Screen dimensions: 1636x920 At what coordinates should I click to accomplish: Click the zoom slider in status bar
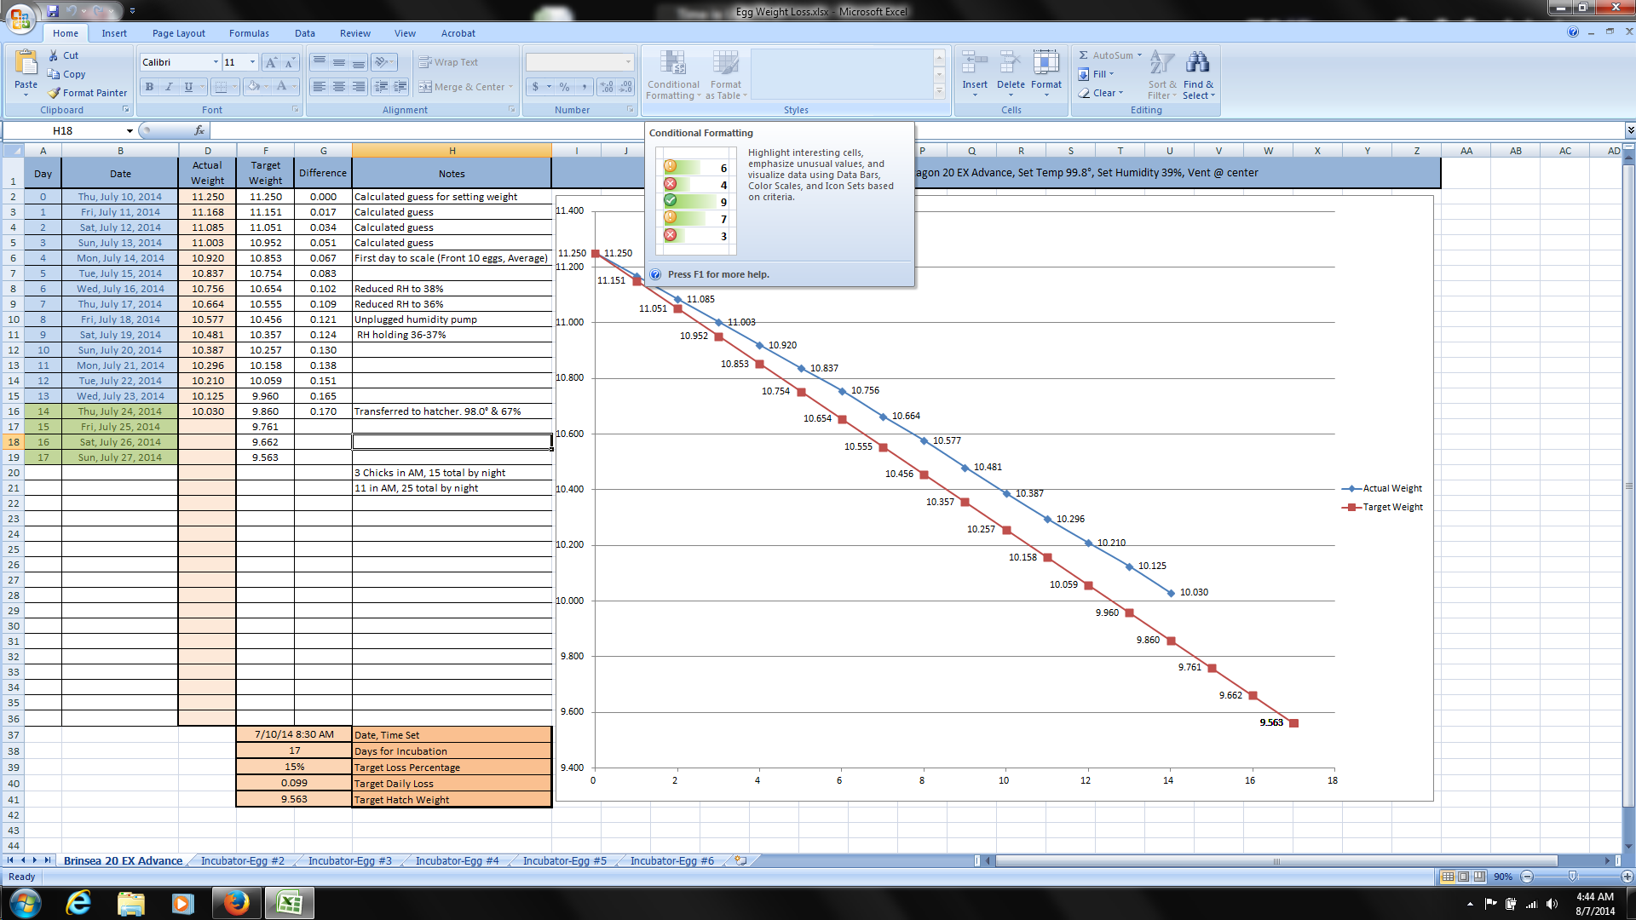(x=1572, y=877)
